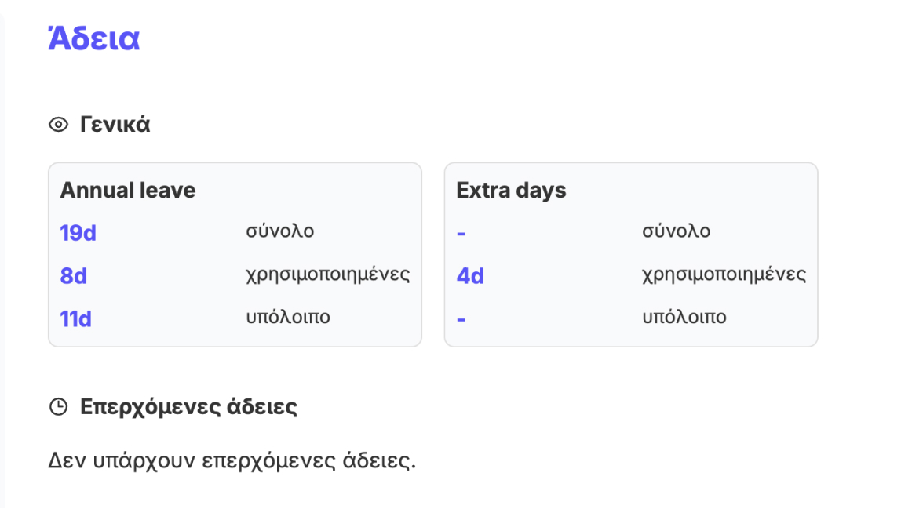This screenshot has height=509, width=912.
Task: Click the dash next to Extra days σύνολο
Action: click(461, 232)
